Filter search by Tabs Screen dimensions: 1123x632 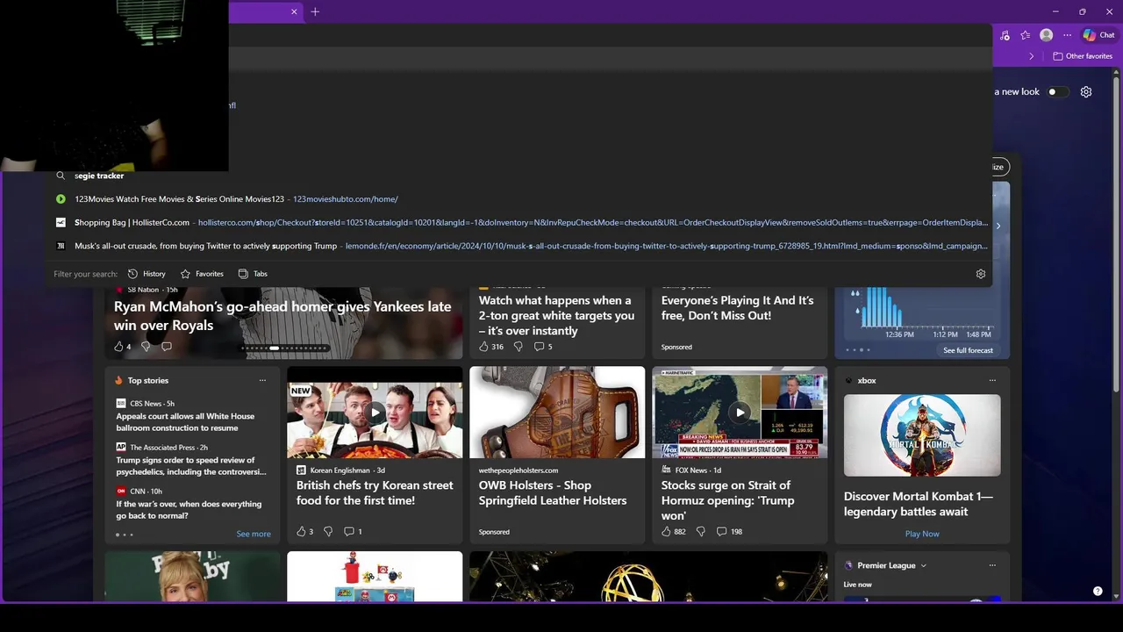[253, 274]
